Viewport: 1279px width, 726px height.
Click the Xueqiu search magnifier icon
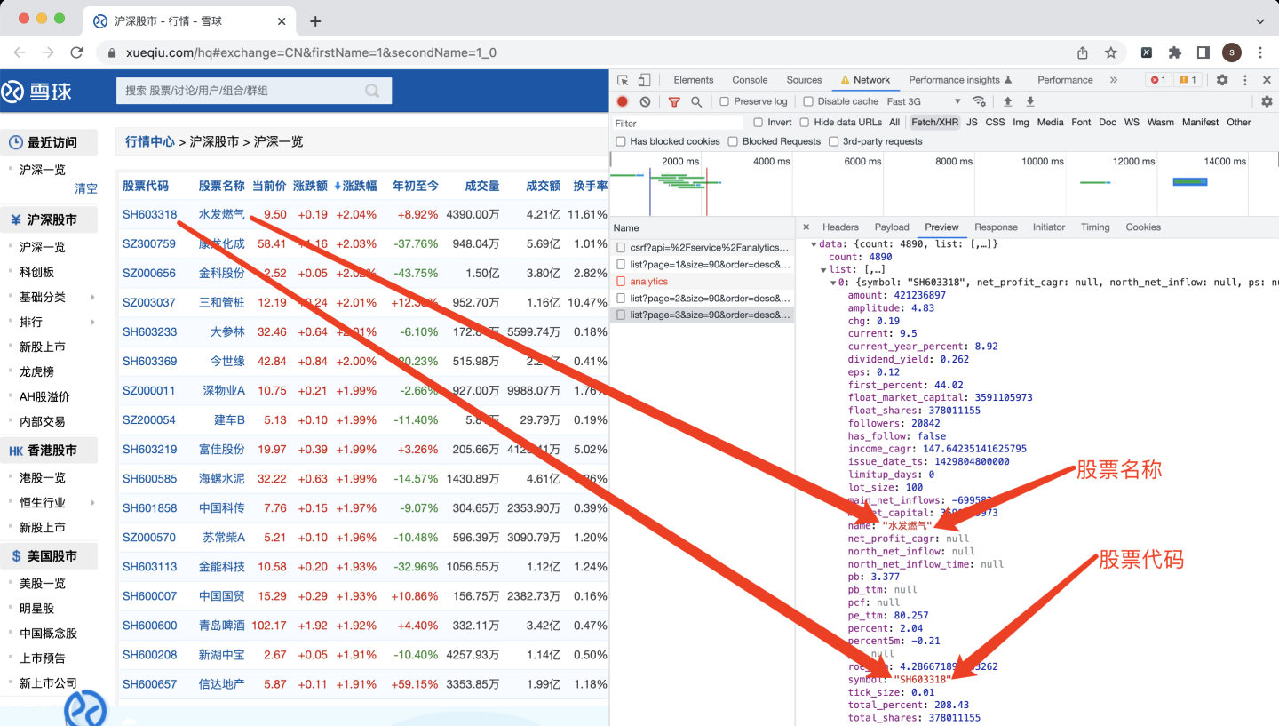point(372,90)
